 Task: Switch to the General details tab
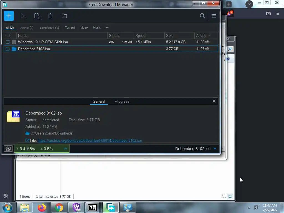[x=99, y=102]
